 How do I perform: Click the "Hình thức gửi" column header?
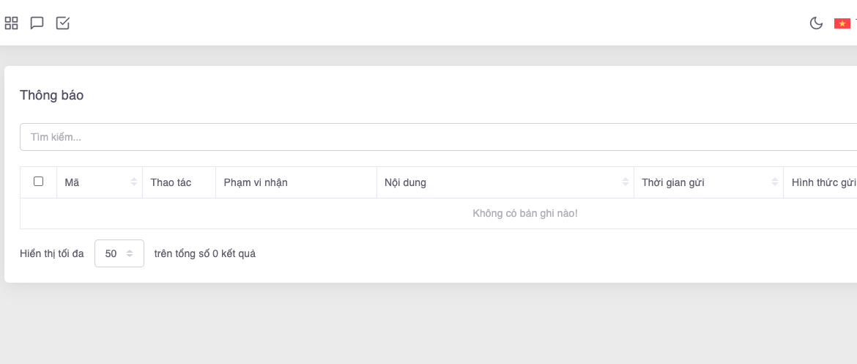coord(819,182)
